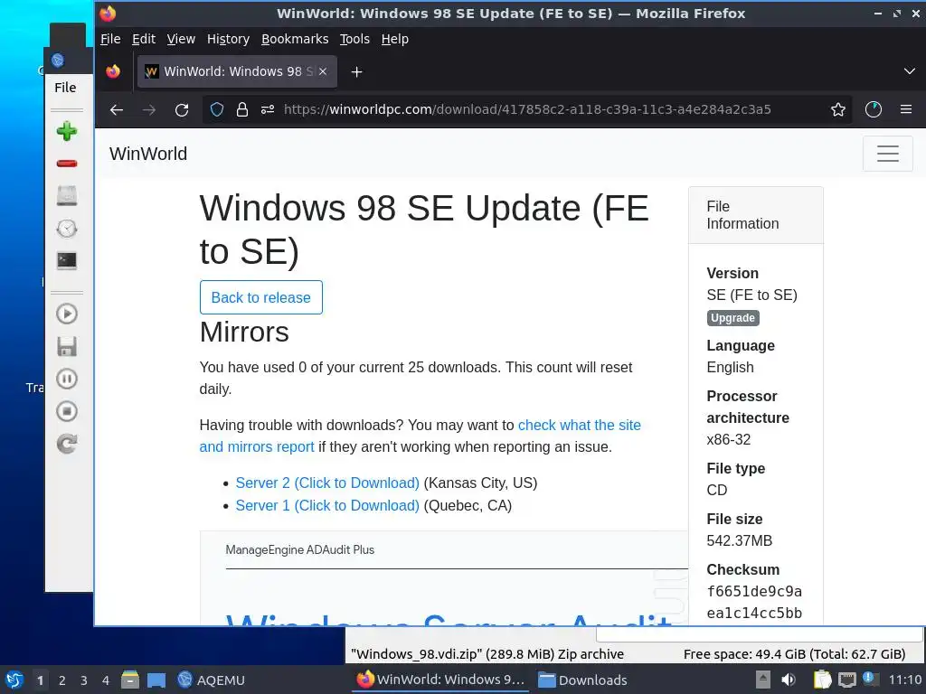Open the Edit menu
Viewport: 926px width, 694px height.
[x=144, y=39]
